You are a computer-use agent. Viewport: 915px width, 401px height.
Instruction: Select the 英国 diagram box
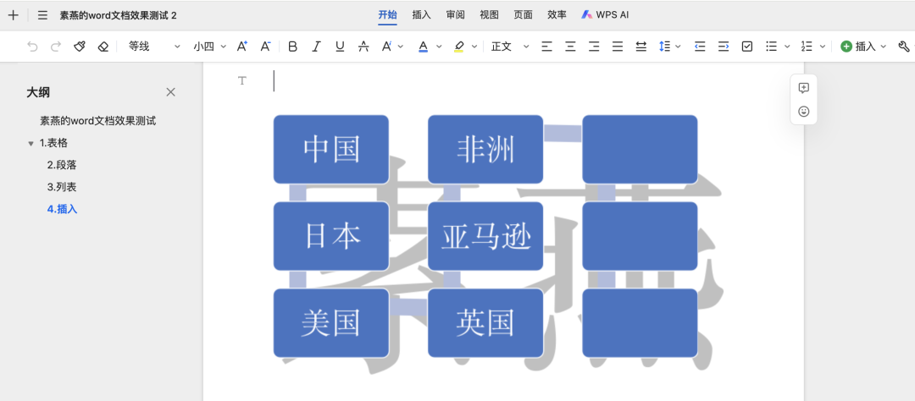click(485, 323)
